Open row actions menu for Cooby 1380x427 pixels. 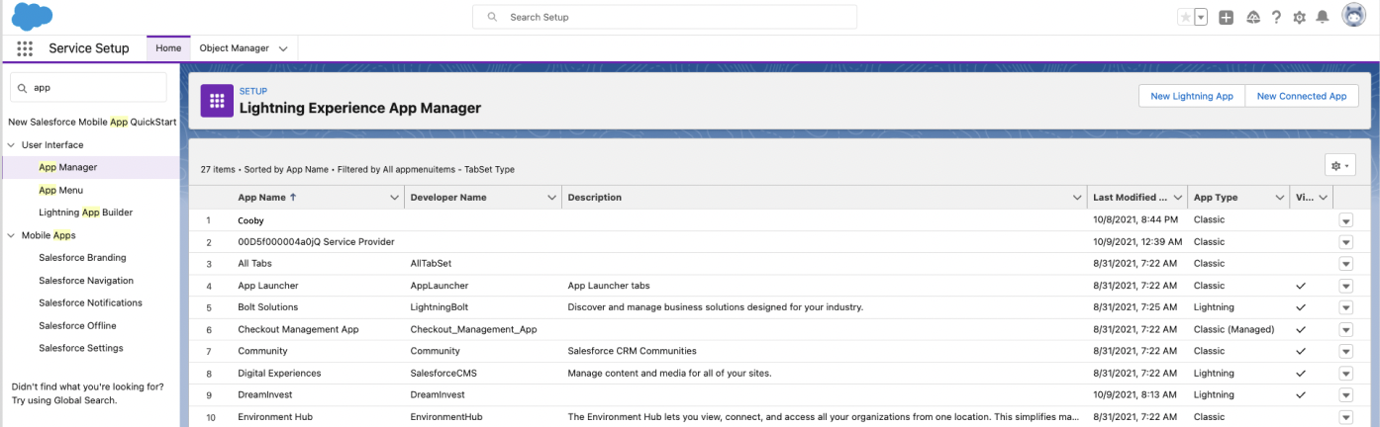pos(1345,220)
